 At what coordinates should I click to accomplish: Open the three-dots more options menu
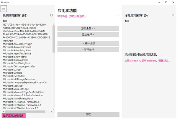[119, 15]
